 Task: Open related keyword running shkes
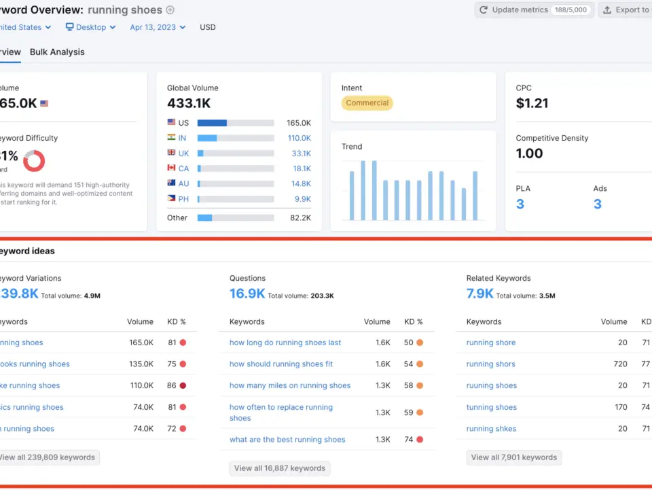coord(491,429)
